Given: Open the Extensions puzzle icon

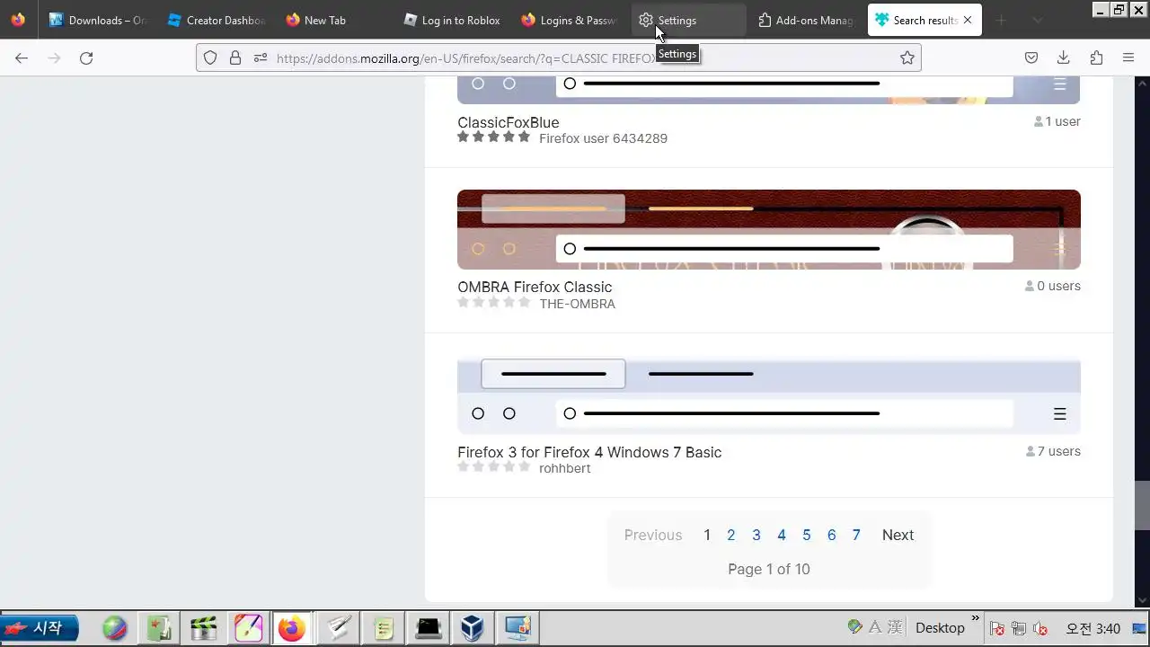Looking at the screenshot, I should (1096, 58).
